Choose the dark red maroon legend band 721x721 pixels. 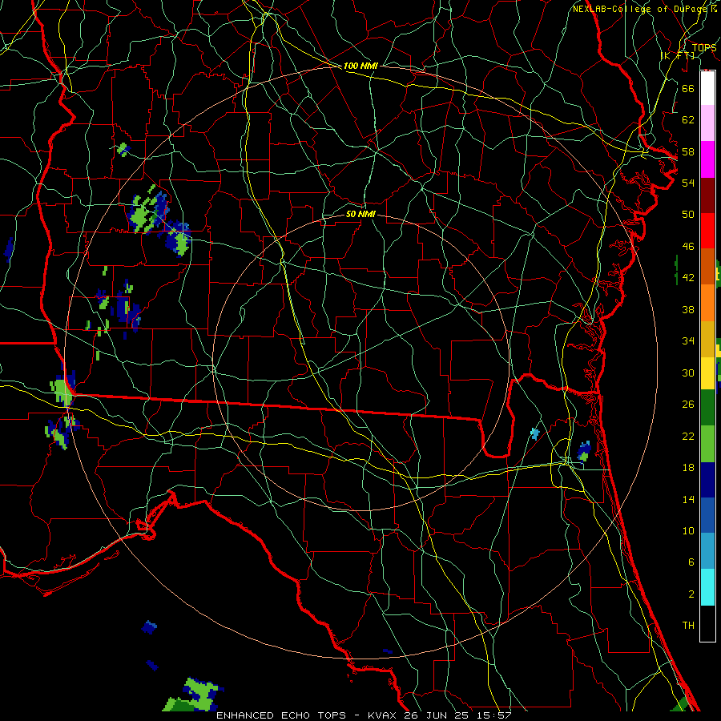[x=707, y=195]
